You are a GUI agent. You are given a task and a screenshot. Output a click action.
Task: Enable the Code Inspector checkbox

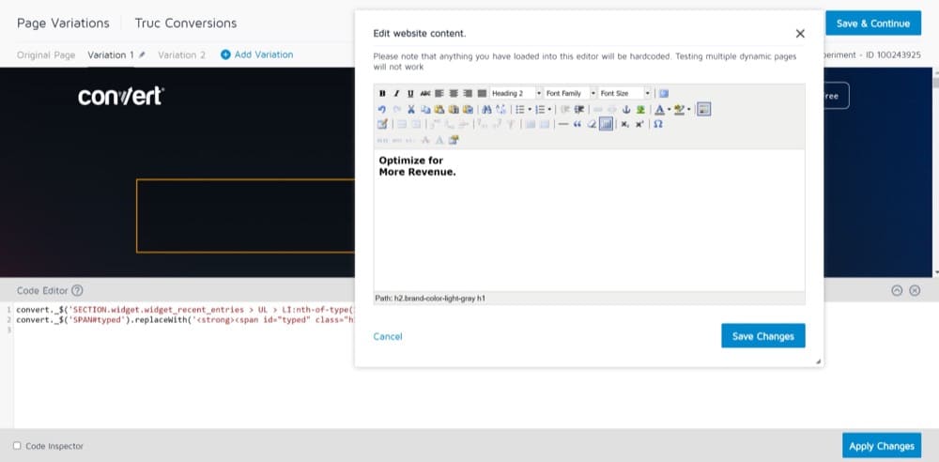click(x=17, y=446)
